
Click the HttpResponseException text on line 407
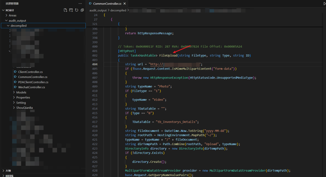(x=169, y=78)
